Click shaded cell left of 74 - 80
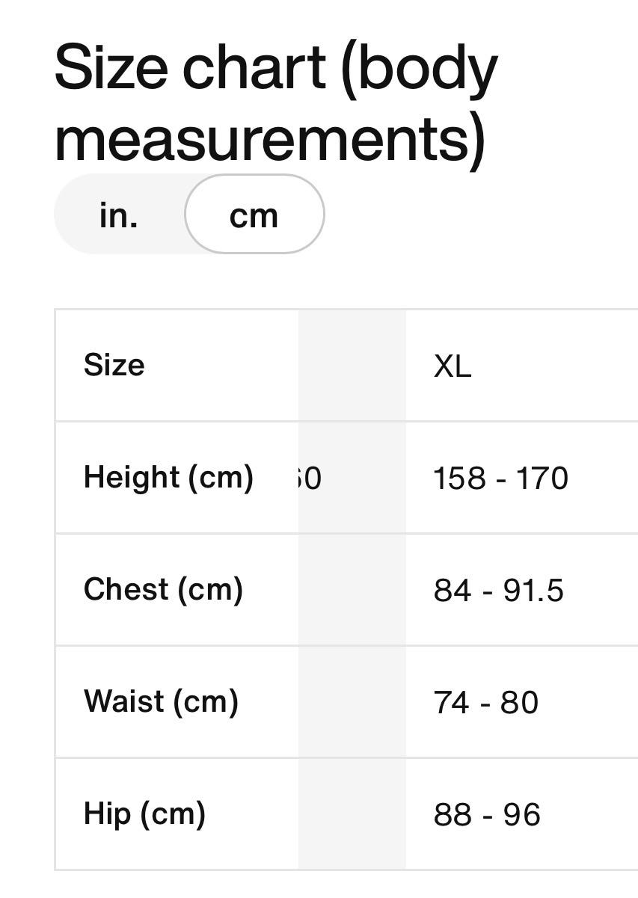Viewport: 638px width, 898px height. point(352,702)
